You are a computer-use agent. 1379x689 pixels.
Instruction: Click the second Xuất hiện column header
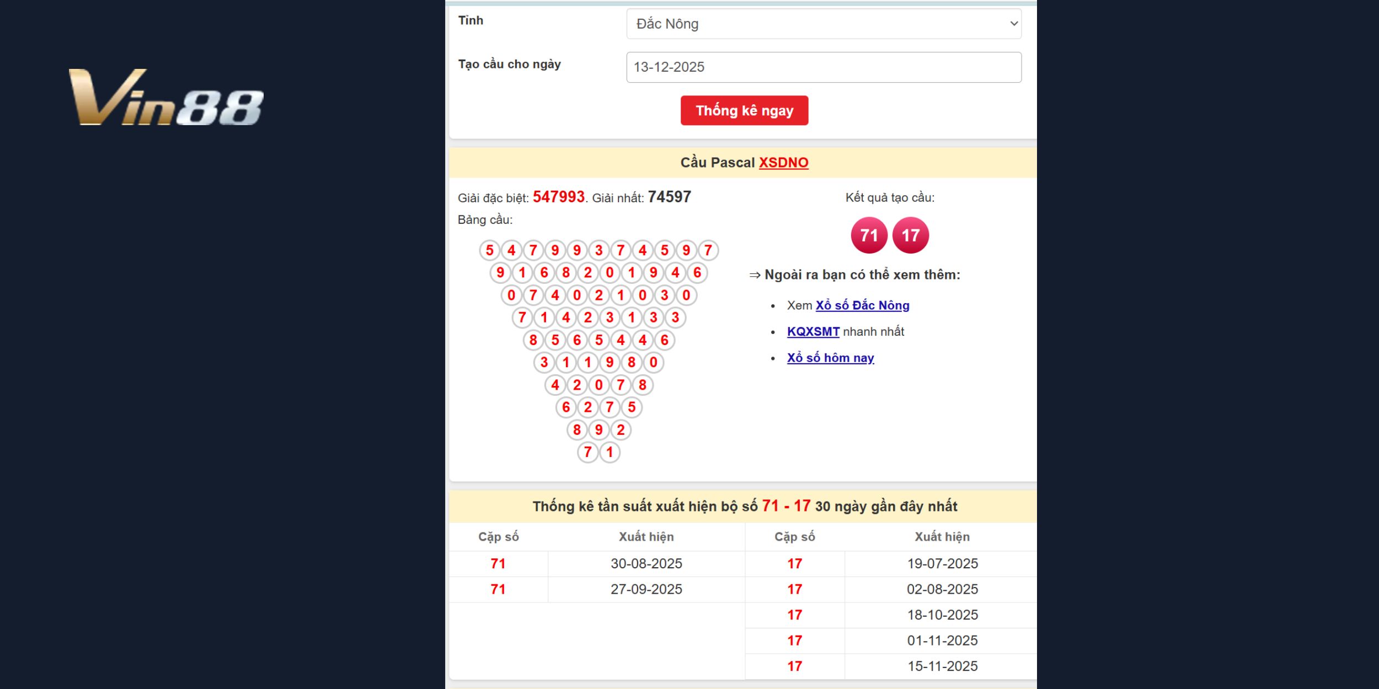942,537
